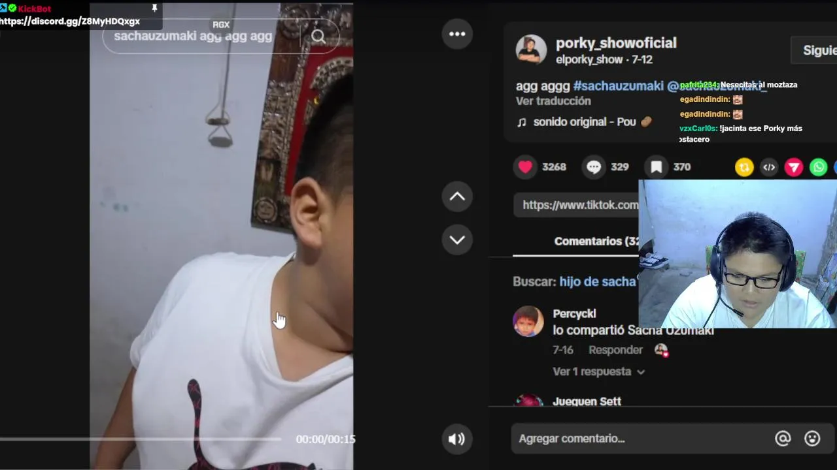Click the @ mention icon

pos(783,439)
